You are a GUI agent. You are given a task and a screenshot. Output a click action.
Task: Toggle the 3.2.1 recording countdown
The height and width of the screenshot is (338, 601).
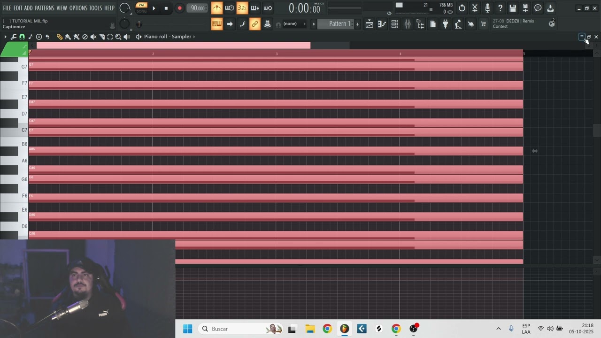point(242,8)
